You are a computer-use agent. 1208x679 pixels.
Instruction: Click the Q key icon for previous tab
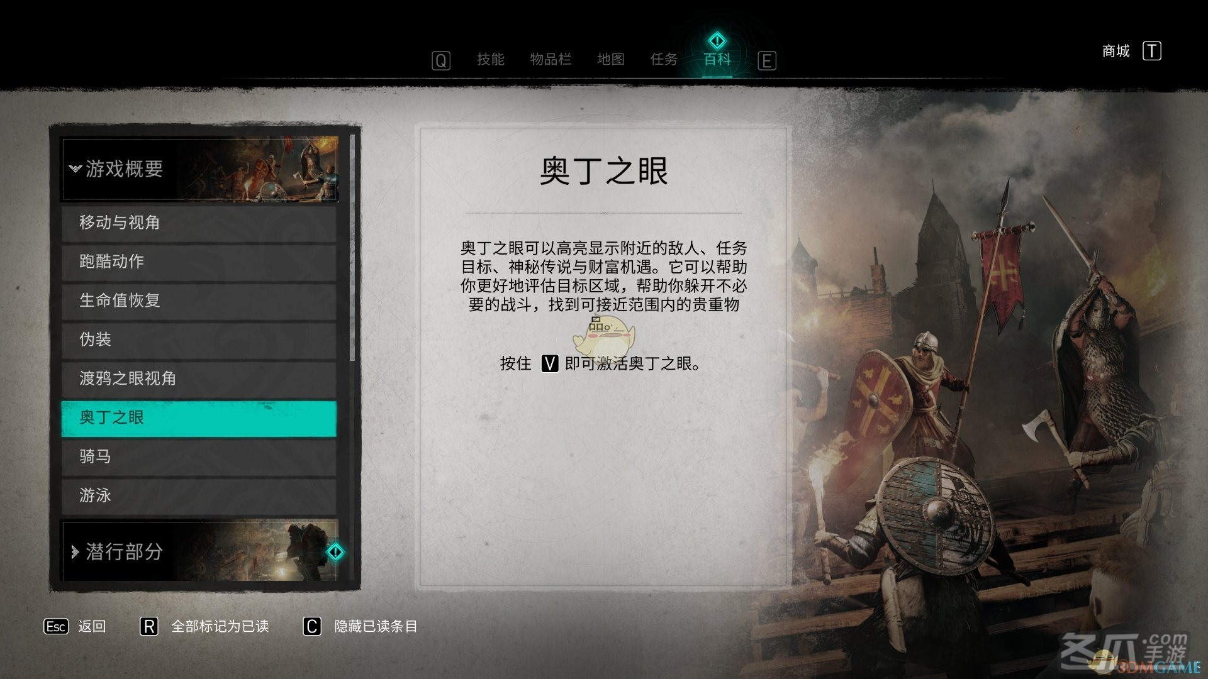pos(440,60)
